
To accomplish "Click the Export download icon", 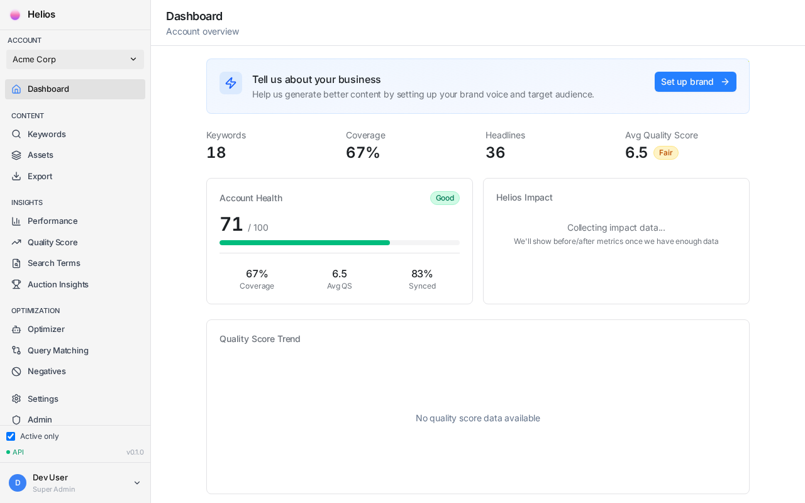I will [16, 176].
